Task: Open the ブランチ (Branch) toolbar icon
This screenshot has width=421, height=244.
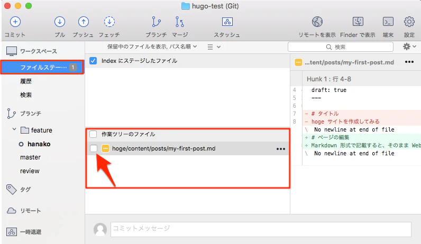Action: click(156, 22)
